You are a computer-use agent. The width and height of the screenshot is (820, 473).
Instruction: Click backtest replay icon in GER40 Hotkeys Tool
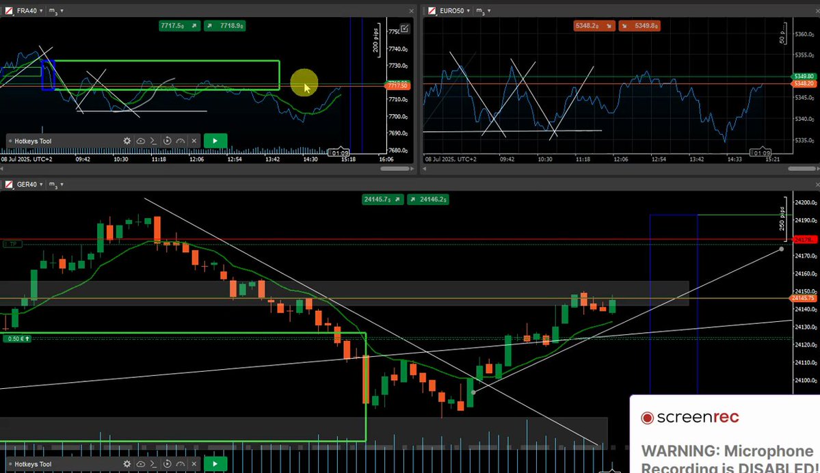tap(167, 464)
